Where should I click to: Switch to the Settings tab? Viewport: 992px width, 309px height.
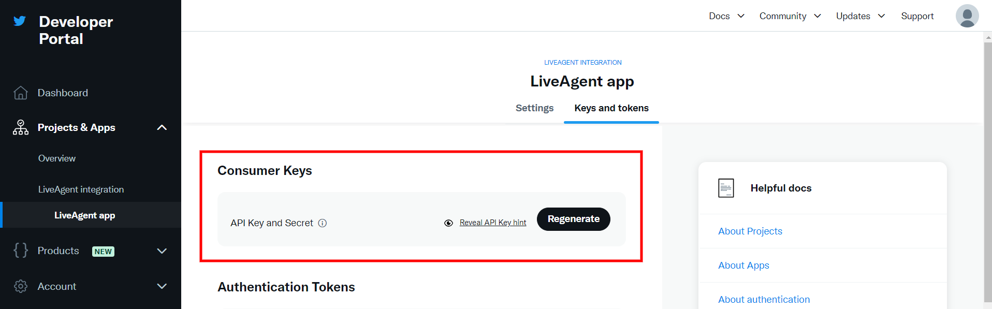[x=534, y=108]
